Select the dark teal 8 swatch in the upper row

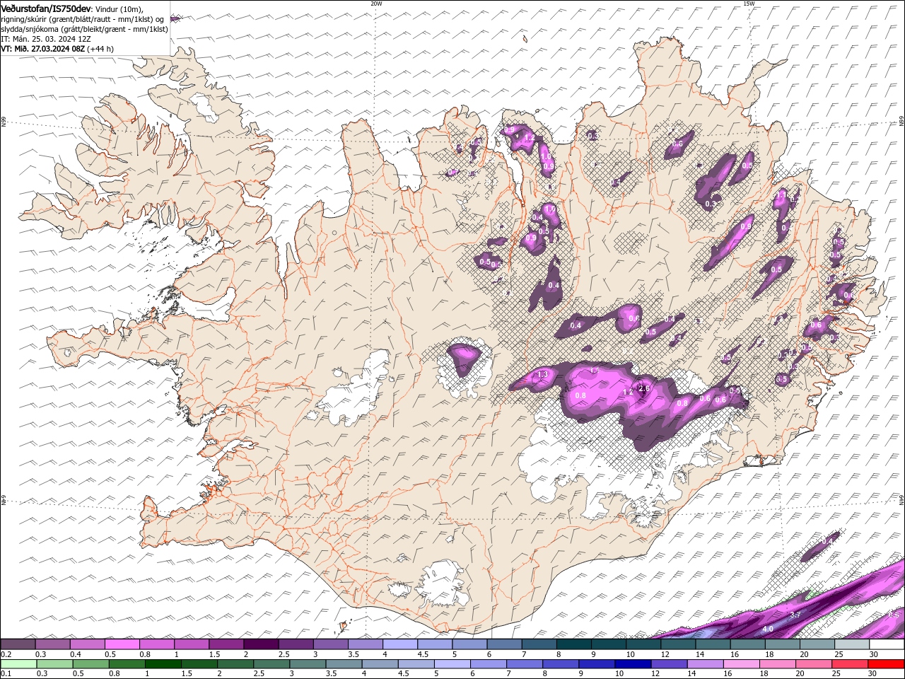(573, 644)
